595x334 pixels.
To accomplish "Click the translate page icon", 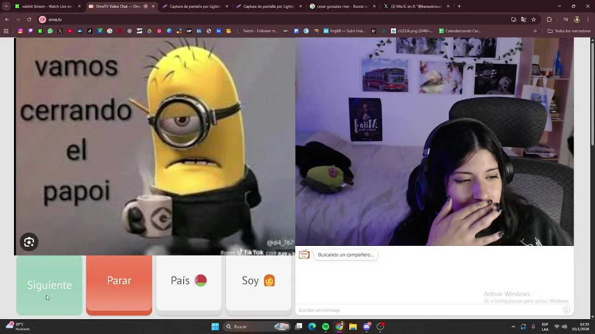I will 523,19.
